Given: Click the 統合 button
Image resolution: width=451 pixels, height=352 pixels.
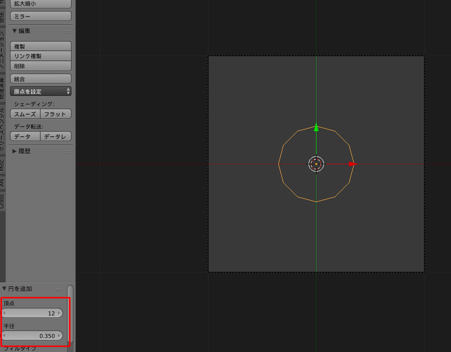Looking at the screenshot, I should (40, 79).
